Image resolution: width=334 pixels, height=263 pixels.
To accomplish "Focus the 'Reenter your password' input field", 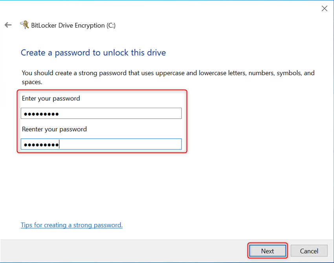I will (101, 144).
